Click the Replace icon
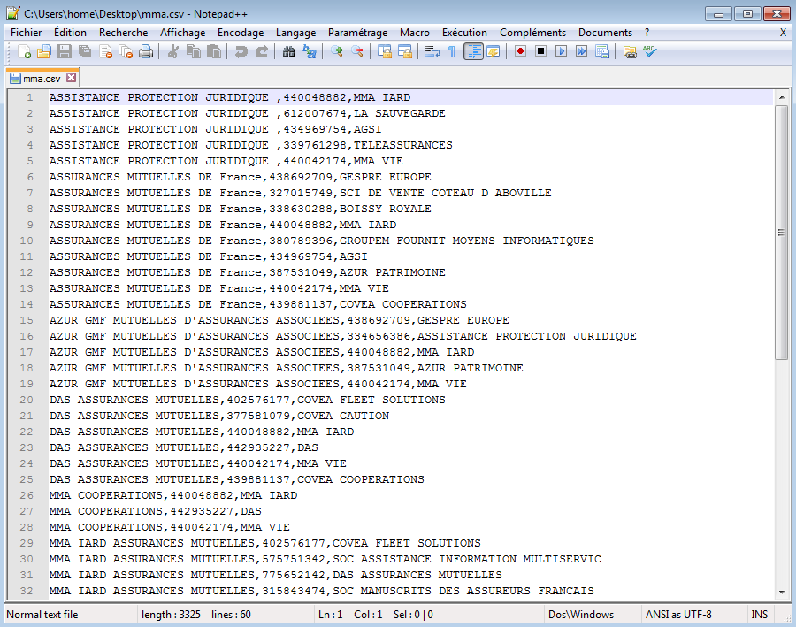The image size is (796, 627). click(x=310, y=52)
